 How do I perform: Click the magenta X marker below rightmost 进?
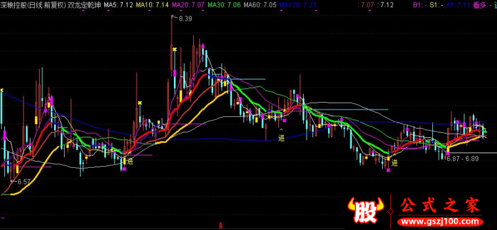(389, 170)
